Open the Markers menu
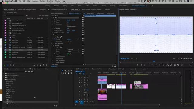The height and width of the screenshot is (109, 194). tap(43, 1)
